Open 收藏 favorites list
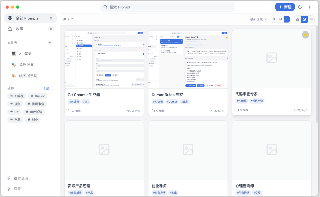 pos(31,29)
